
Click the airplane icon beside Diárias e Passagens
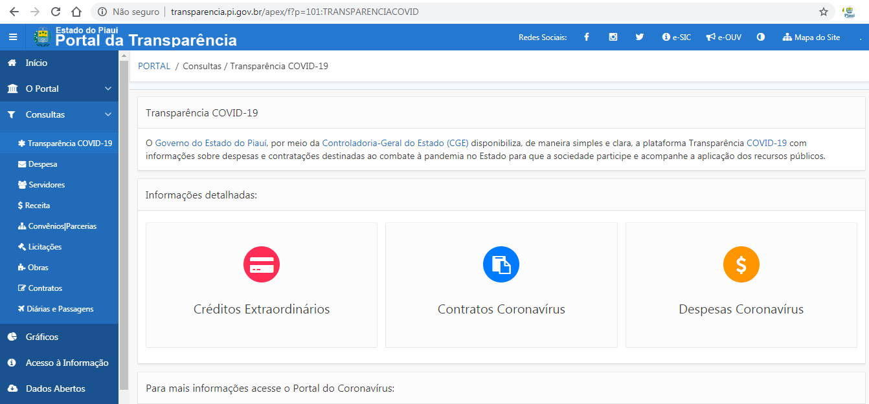[x=22, y=309]
